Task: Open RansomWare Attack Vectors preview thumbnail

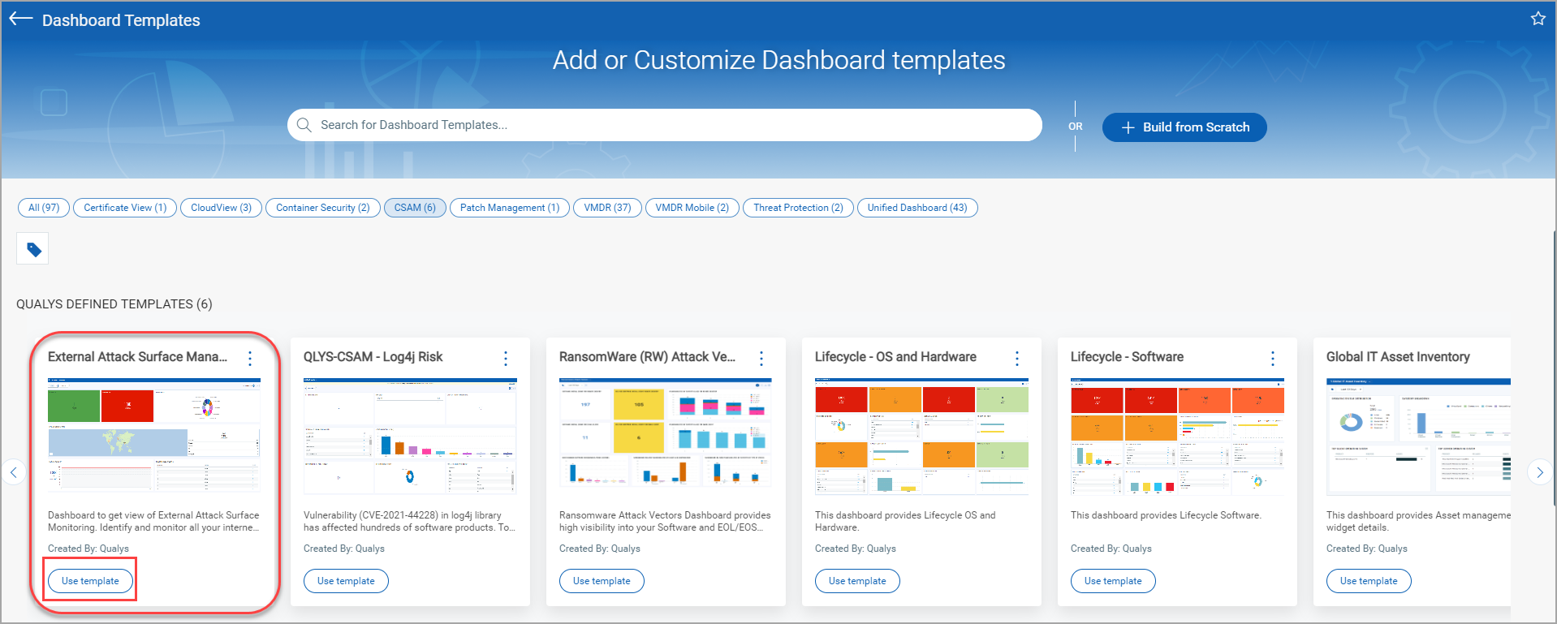Action: point(666,436)
